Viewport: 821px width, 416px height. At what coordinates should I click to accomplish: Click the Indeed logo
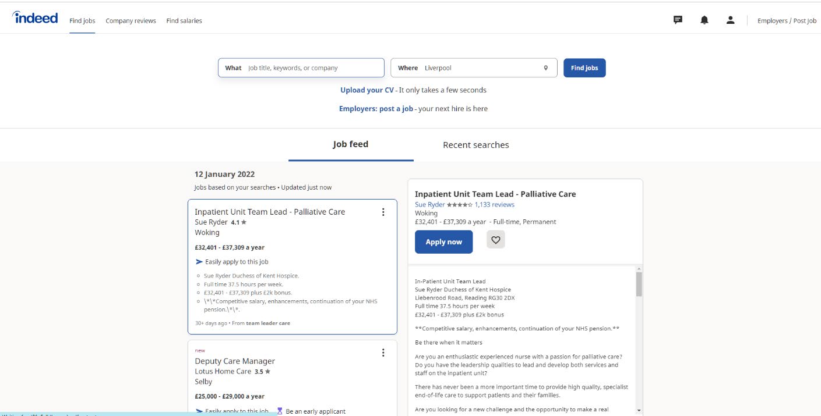[x=35, y=17]
